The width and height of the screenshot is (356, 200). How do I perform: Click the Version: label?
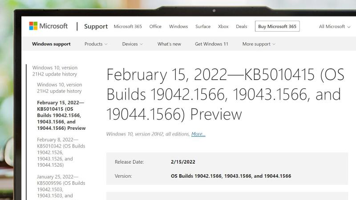(123, 176)
